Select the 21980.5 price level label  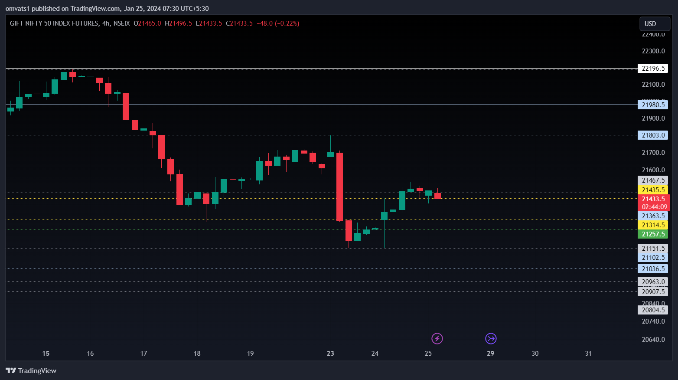(653, 105)
